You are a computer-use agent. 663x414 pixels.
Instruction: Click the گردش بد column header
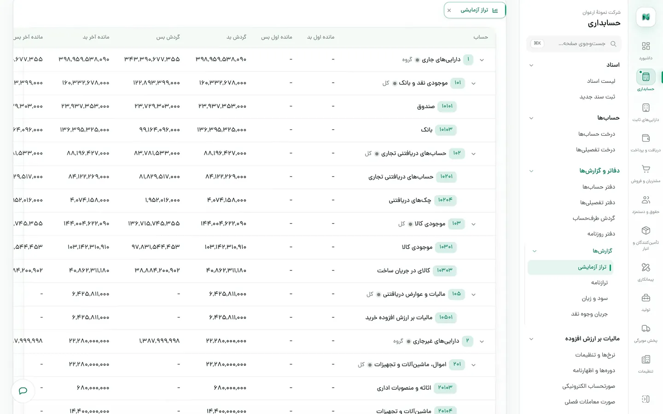[x=236, y=37]
